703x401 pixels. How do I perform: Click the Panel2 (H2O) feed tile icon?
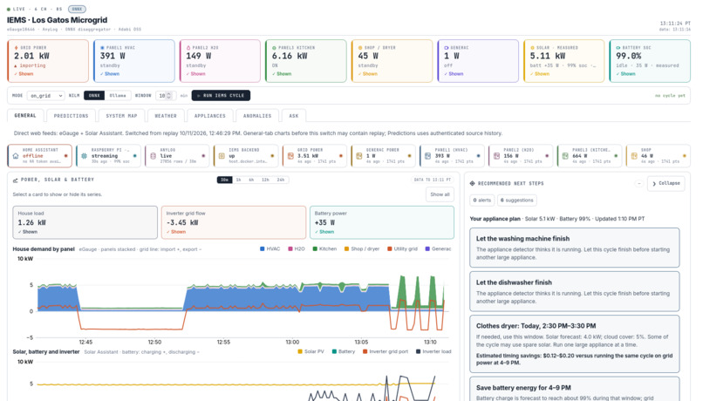(497, 156)
